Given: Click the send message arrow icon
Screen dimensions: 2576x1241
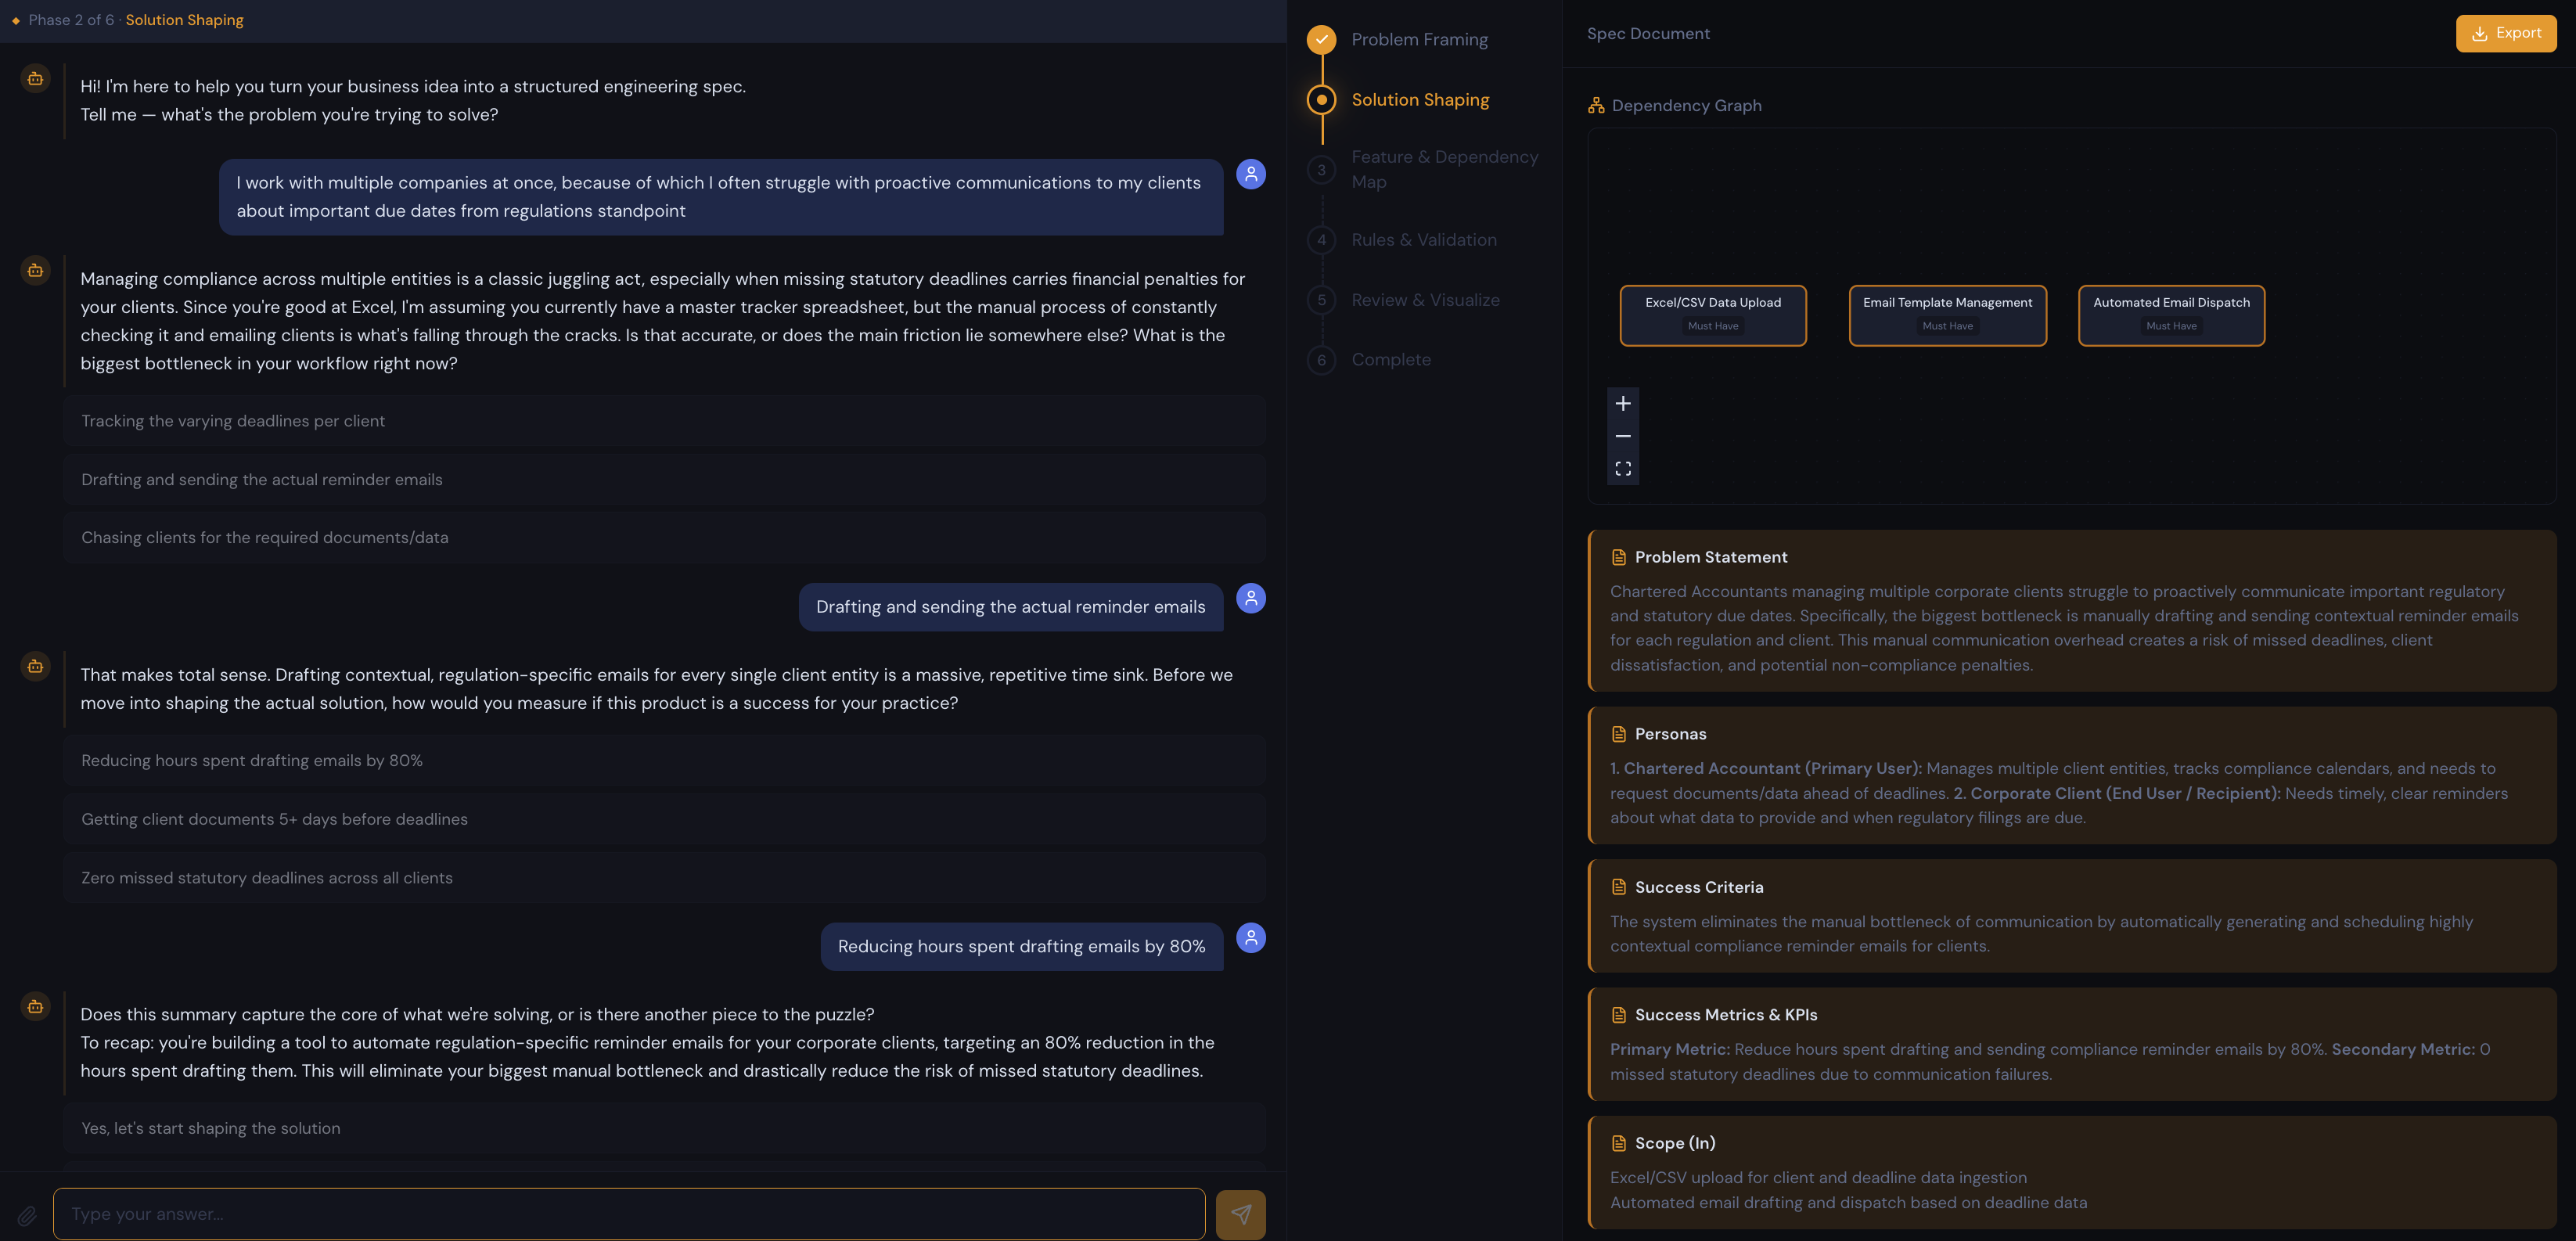Looking at the screenshot, I should [x=1240, y=1214].
